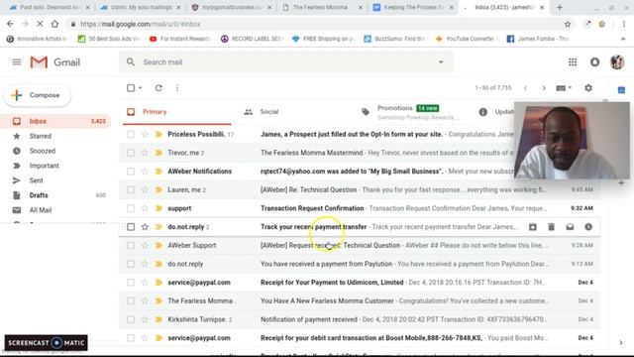
Task: Open the select-all checkbox dropdown arrow
Action: pos(141,88)
